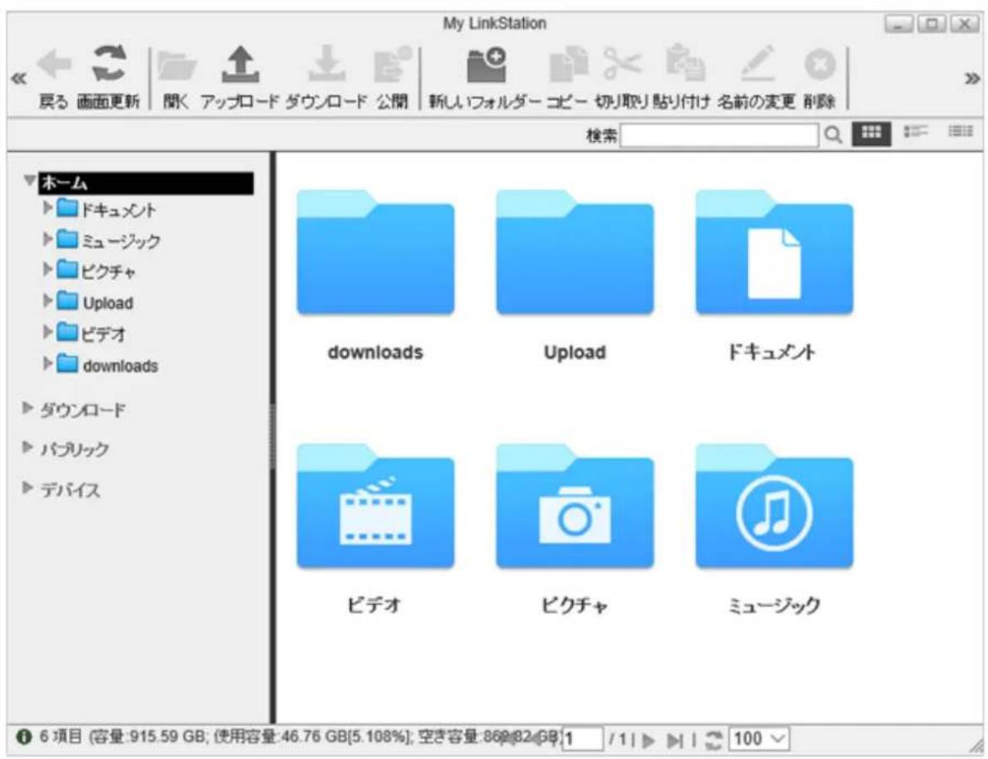Screen dimensions: 988x759
Task: Expand ミュージック in the sidebar tree
Action: pos(47,239)
